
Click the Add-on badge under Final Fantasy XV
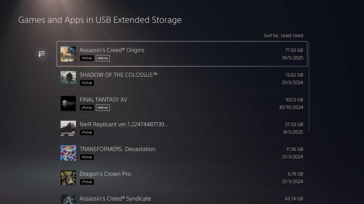pyautogui.click(x=103, y=108)
